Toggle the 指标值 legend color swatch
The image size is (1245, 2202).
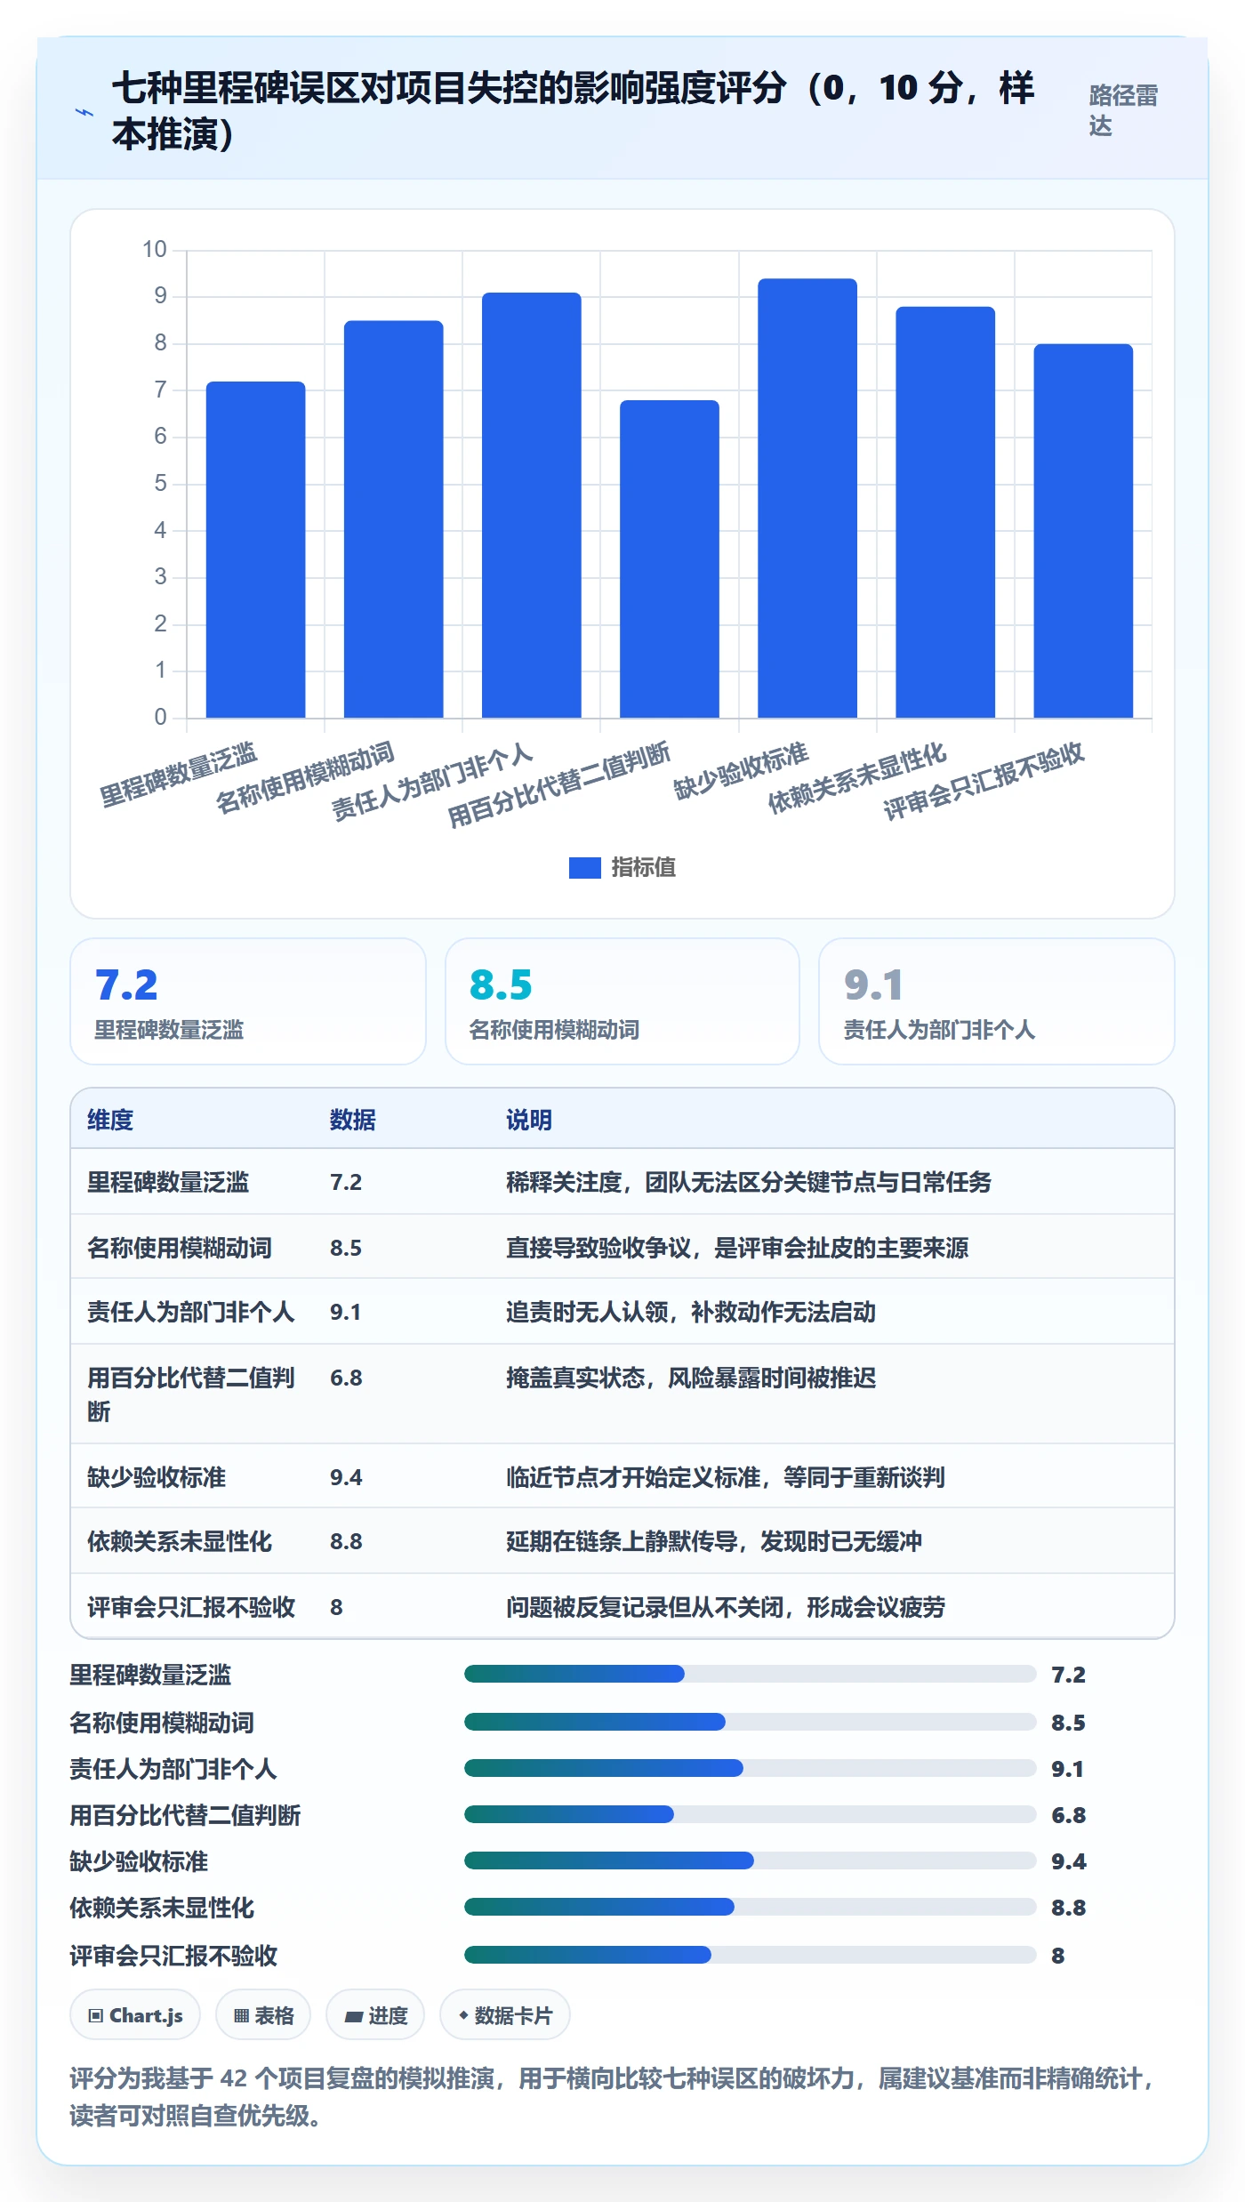pyautogui.click(x=584, y=867)
